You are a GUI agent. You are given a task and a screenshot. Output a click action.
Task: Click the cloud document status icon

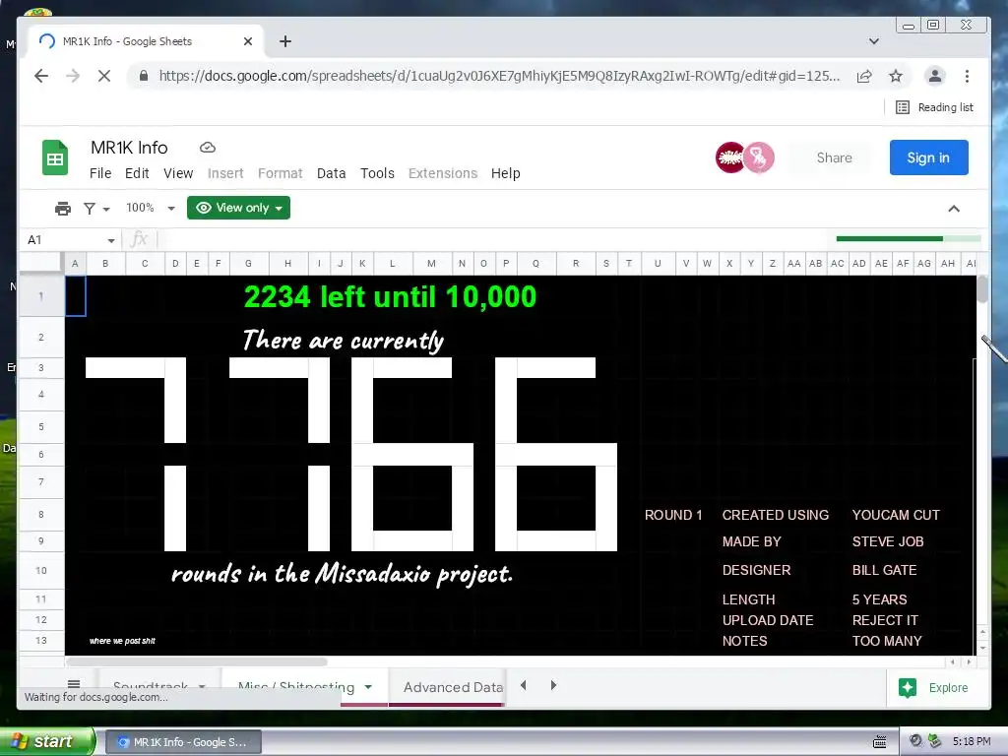(x=208, y=148)
